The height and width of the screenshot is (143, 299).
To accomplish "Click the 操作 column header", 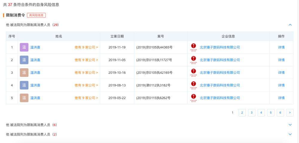I will (x=281, y=36).
